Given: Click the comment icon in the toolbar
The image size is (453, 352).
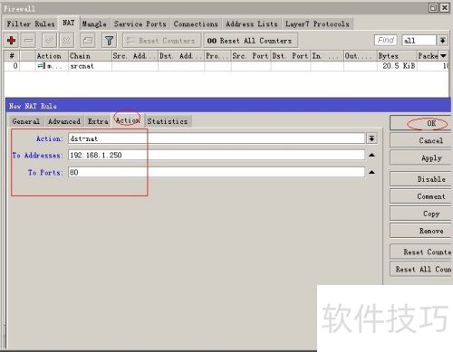Looking at the screenshot, I should pyautogui.click(x=88, y=41).
